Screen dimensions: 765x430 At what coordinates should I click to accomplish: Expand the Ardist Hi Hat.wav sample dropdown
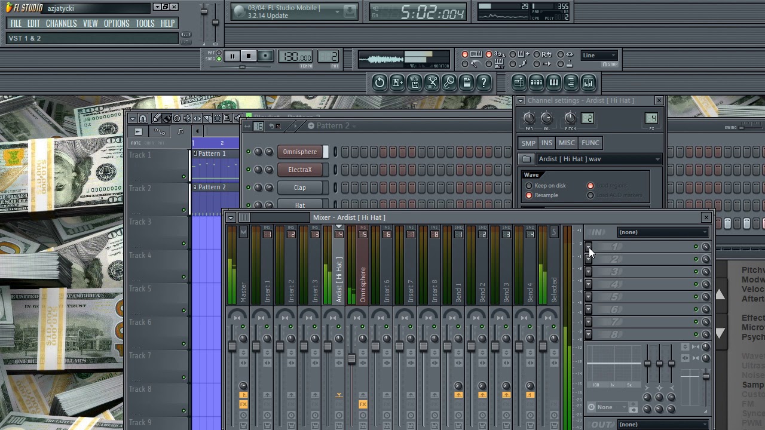coord(657,159)
